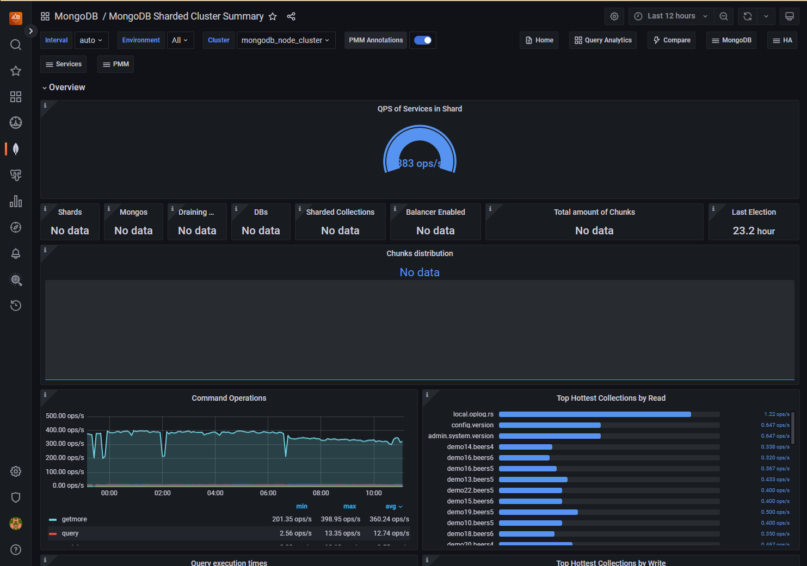Open the Last 12 hours time range picker
This screenshot has width=807, height=566.
671,16
